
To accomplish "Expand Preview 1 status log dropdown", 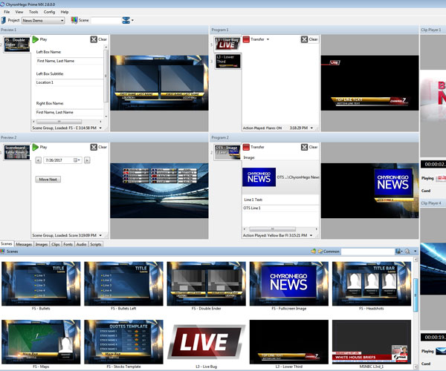I will 100,128.
